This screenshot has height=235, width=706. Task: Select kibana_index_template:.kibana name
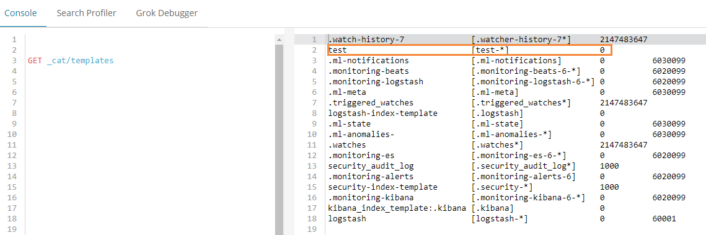(x=397, y=208)
